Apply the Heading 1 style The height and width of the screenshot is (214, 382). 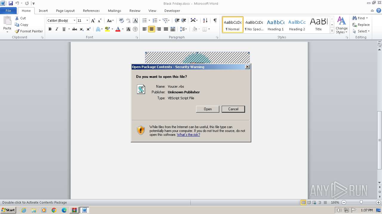click(x=275, y=25)
